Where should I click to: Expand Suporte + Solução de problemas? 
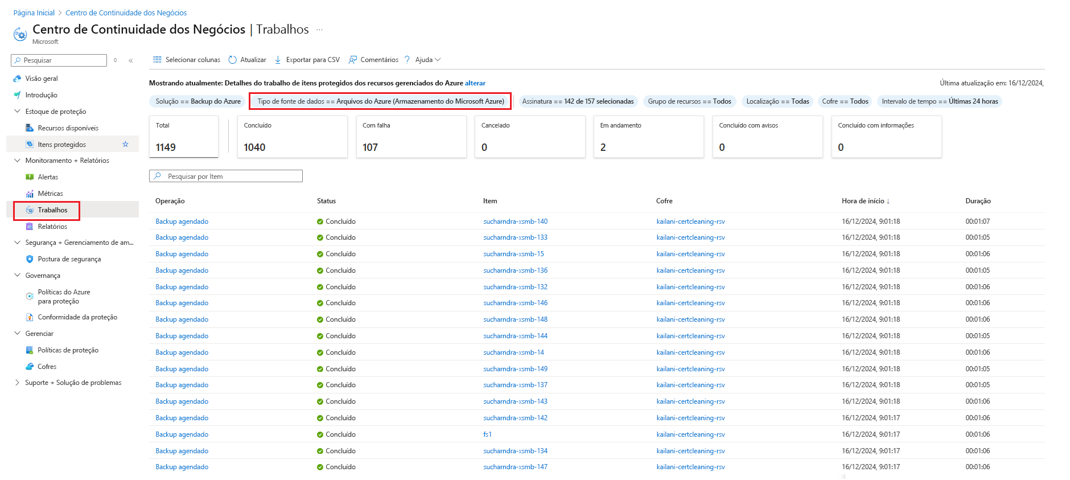[17, 383]
